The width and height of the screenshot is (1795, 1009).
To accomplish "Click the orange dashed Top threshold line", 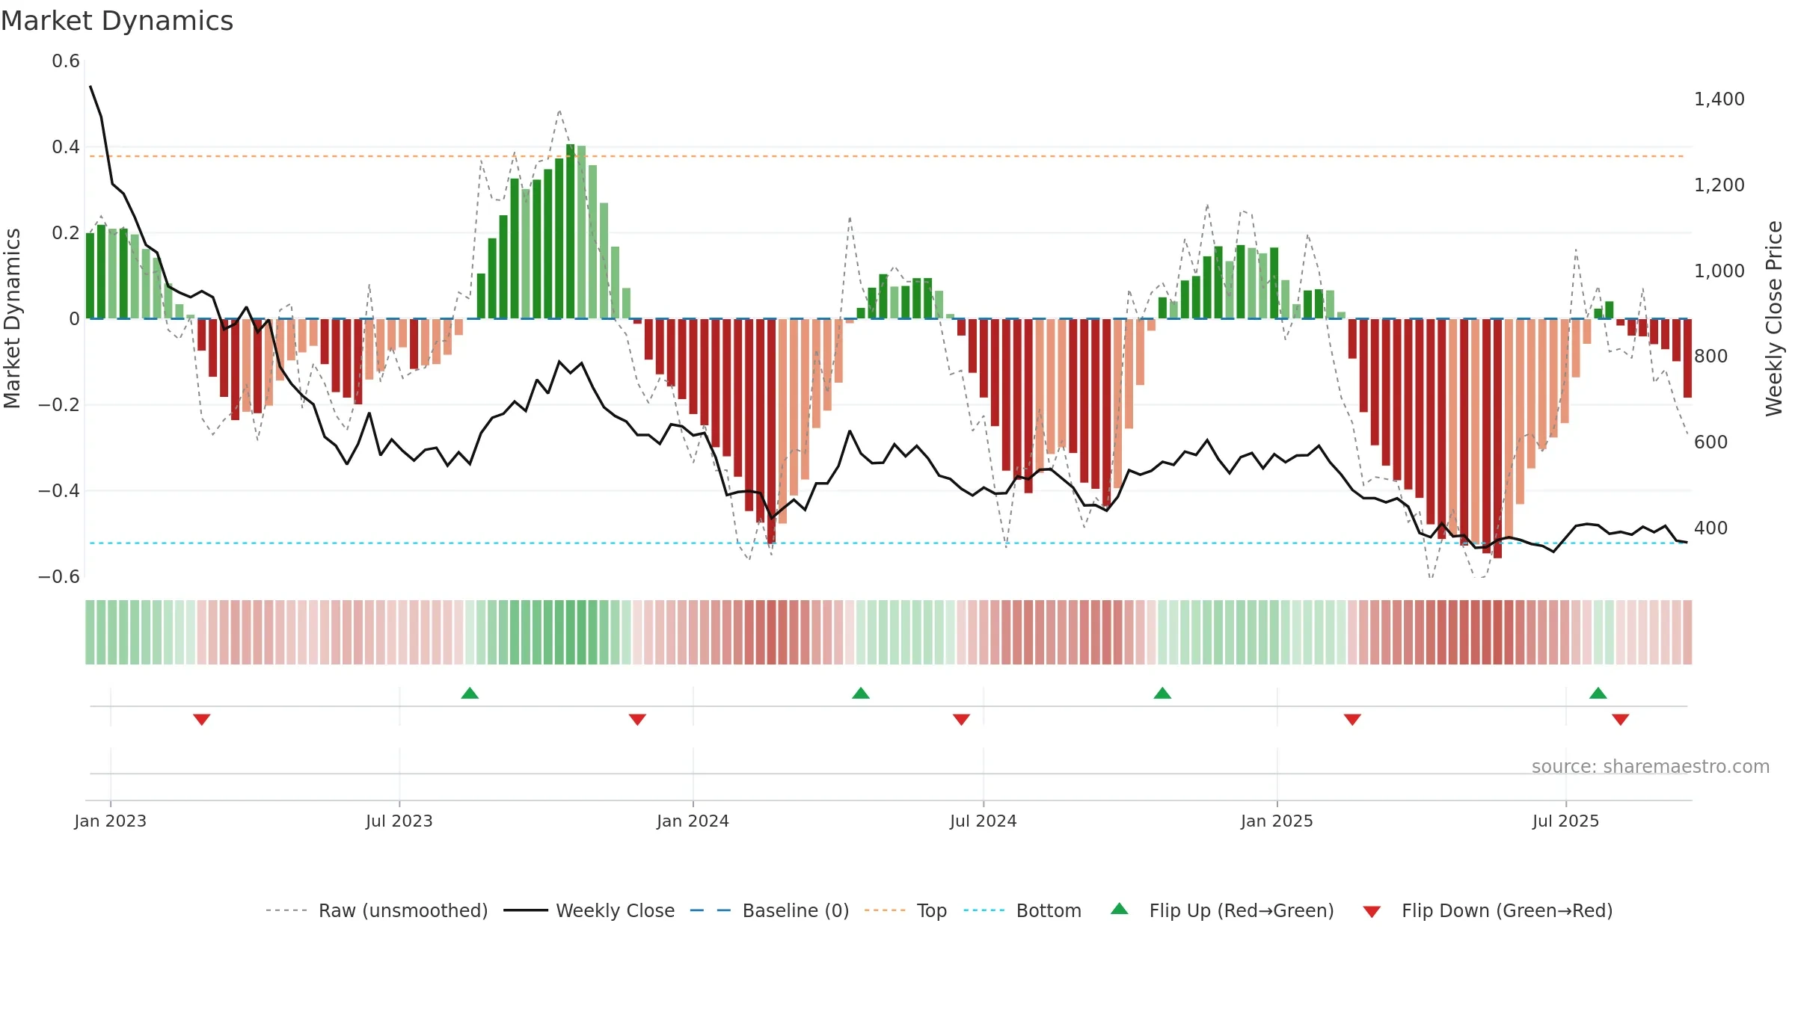I will tap(887, 156).
